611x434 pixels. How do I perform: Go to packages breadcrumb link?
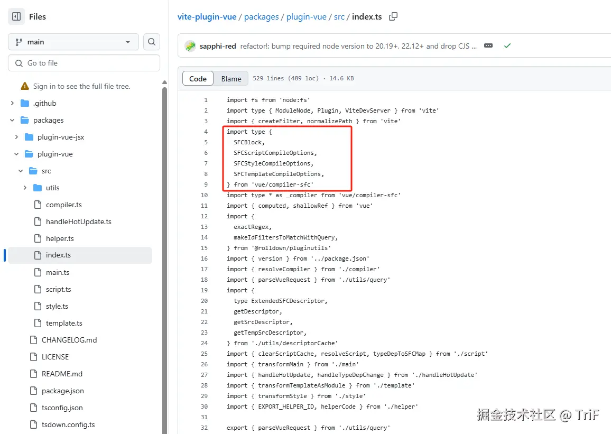pos(262,17)
